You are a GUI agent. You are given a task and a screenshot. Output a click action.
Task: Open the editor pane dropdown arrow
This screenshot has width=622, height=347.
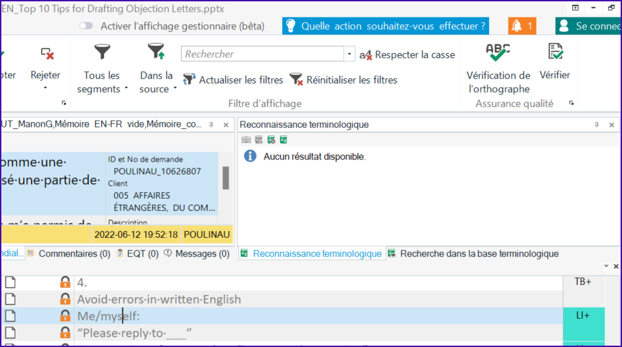[606, 266]
